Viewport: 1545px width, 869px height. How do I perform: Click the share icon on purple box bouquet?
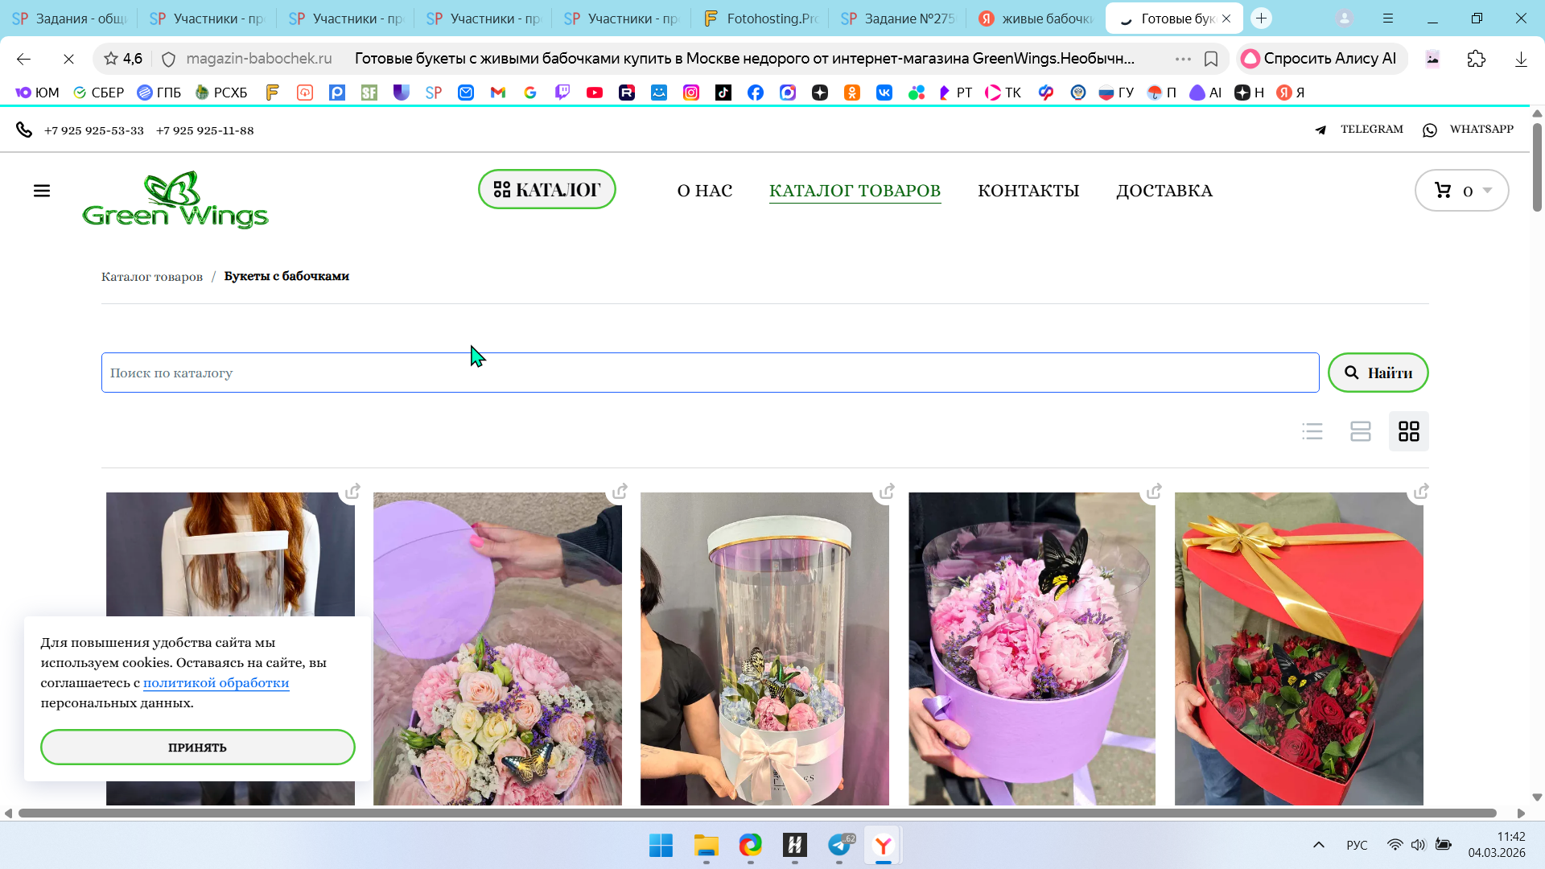(1154, 491)
